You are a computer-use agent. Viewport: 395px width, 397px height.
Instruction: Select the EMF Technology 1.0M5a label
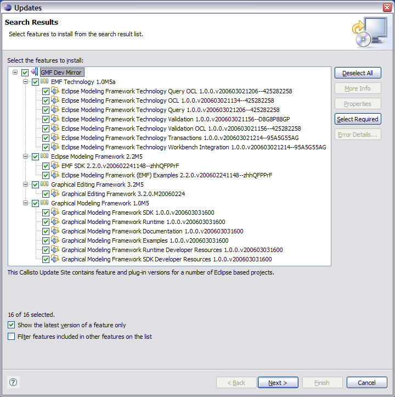(x=83, y=82)
